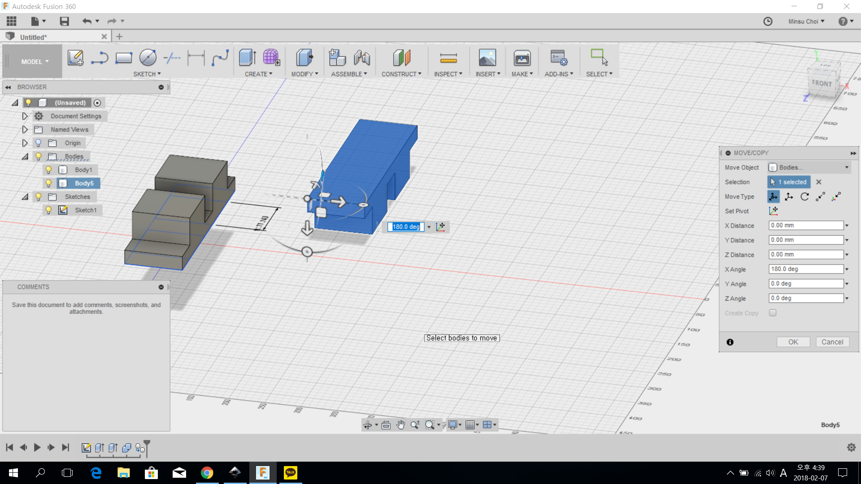Expand the Named Views node
This screenshot has width=861, height=484.
coord(25,130)
